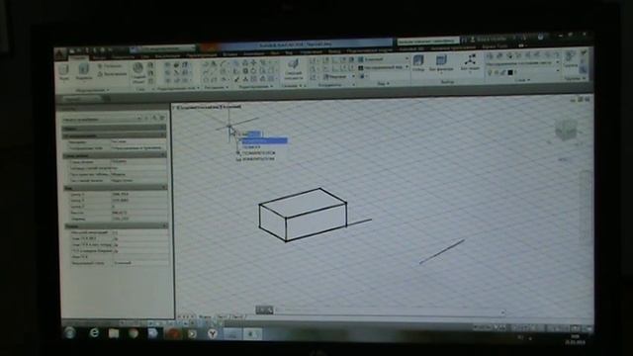The height and width of the screenshot is (356, 633).
Task: Choose the last option in cursor menu
Action: (255, 159)
